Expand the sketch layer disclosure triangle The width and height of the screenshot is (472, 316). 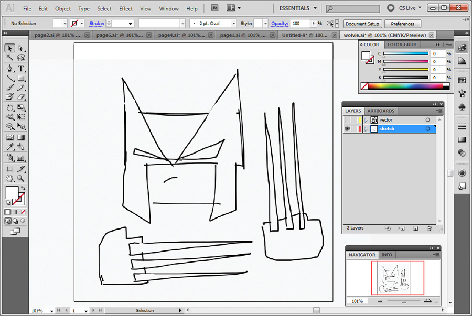click(366, 129)
